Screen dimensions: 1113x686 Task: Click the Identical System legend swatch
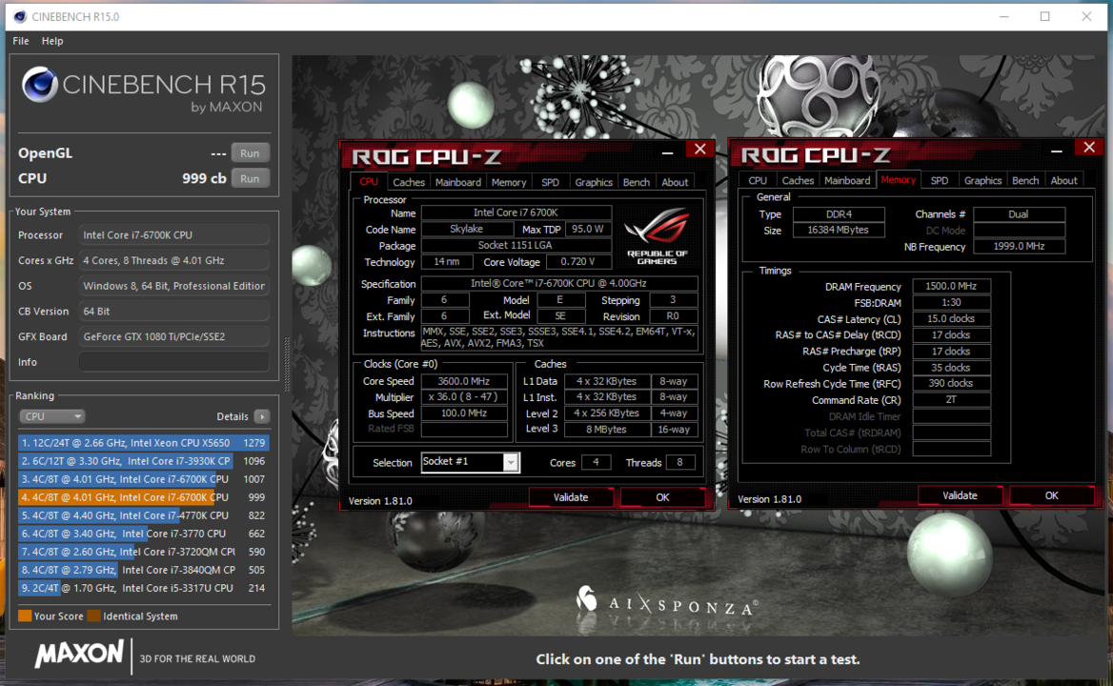coord(93,615)
